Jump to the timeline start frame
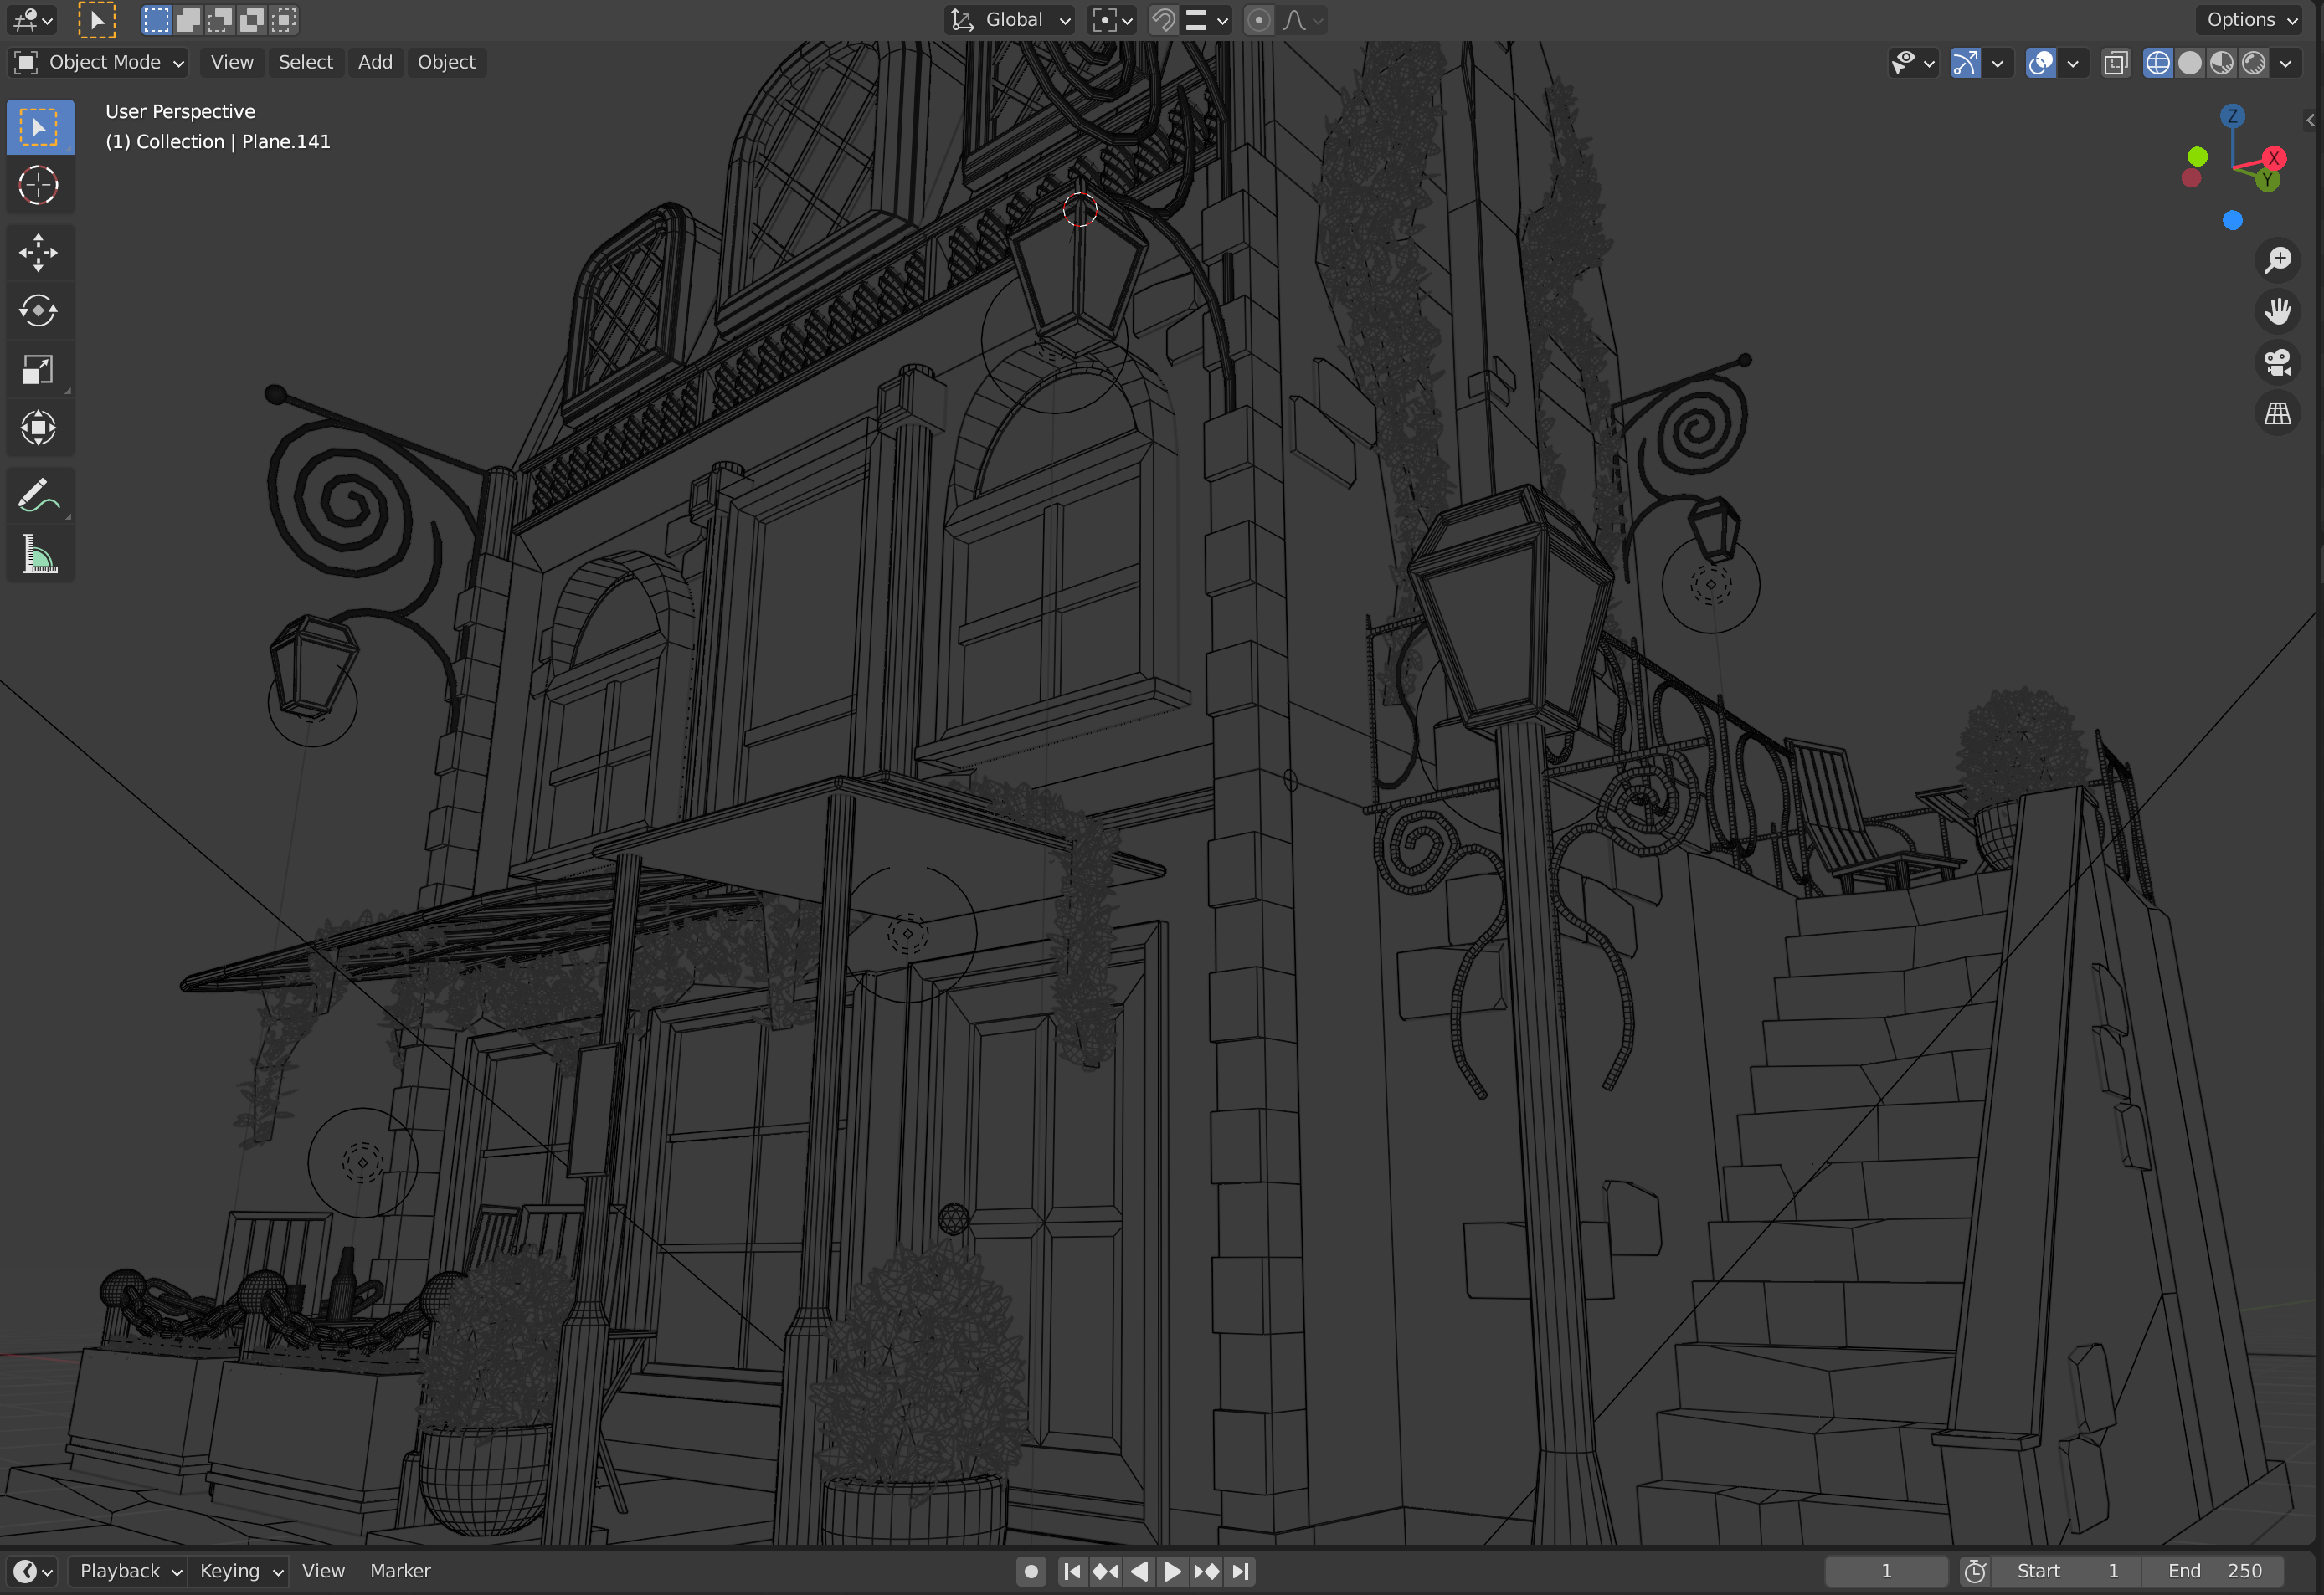Image resolution: width=2324 pixels, height=1595 pixels. (x=1072, y=1571)
